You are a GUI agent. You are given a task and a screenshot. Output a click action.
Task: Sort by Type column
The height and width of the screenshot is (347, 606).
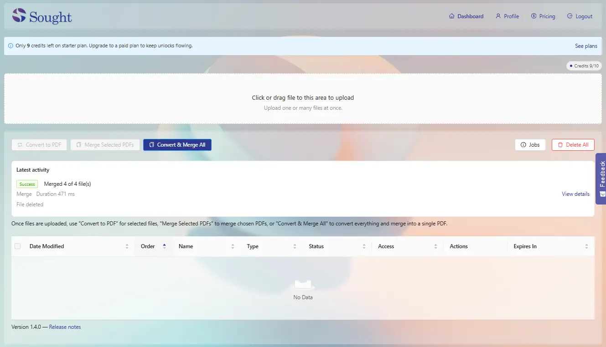272,246
